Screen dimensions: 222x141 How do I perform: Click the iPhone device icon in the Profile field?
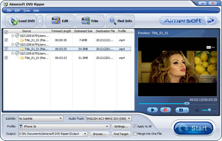(x=21, y=126)
